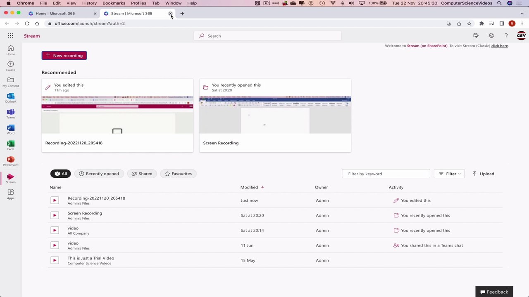Click the '15 May' modified date
The image size is (529, 297).
[x=248, y=260]
